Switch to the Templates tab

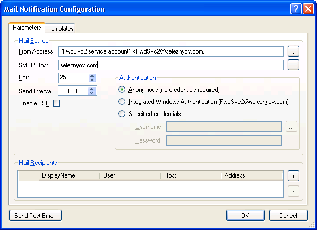(60, 29)
